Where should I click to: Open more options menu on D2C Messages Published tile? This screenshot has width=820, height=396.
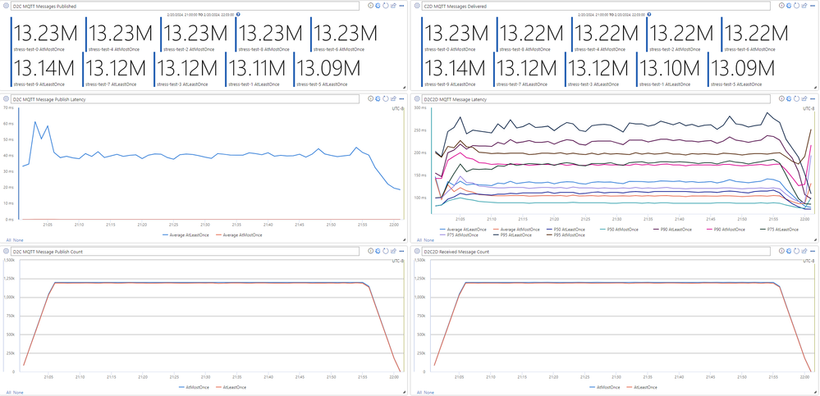(x=401, y=5)
